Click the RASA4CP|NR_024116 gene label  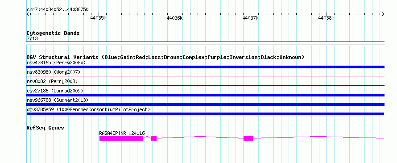[x=122, y=133]
